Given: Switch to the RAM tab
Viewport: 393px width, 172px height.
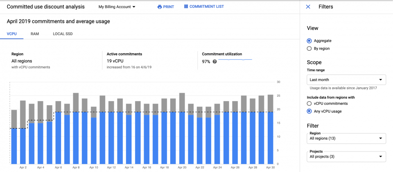Looking at the screenshot, I should tap(35, 34).
